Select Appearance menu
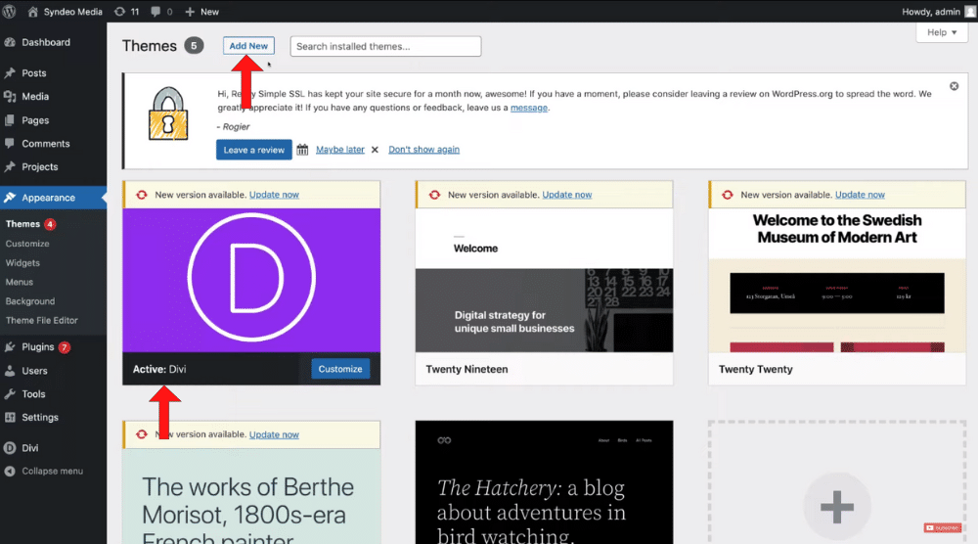 [x=48, y=198]
